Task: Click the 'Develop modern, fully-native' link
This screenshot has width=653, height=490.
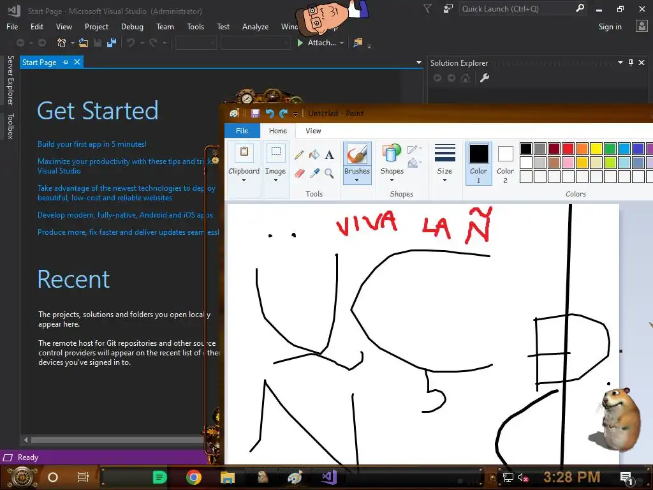Action: tap(125, 215)
